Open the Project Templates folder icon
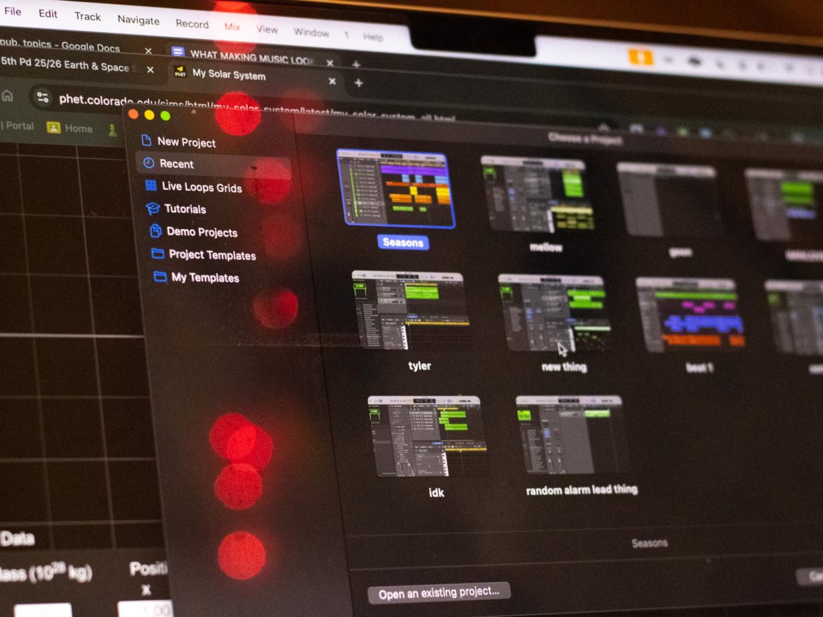The image size is (823, 617). point(158,253)
